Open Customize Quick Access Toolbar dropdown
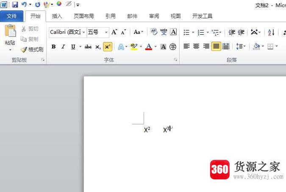 (78, 5)
